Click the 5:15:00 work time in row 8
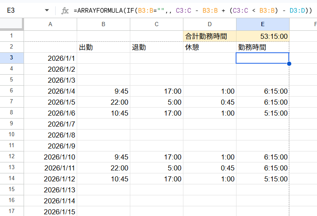 263,113
